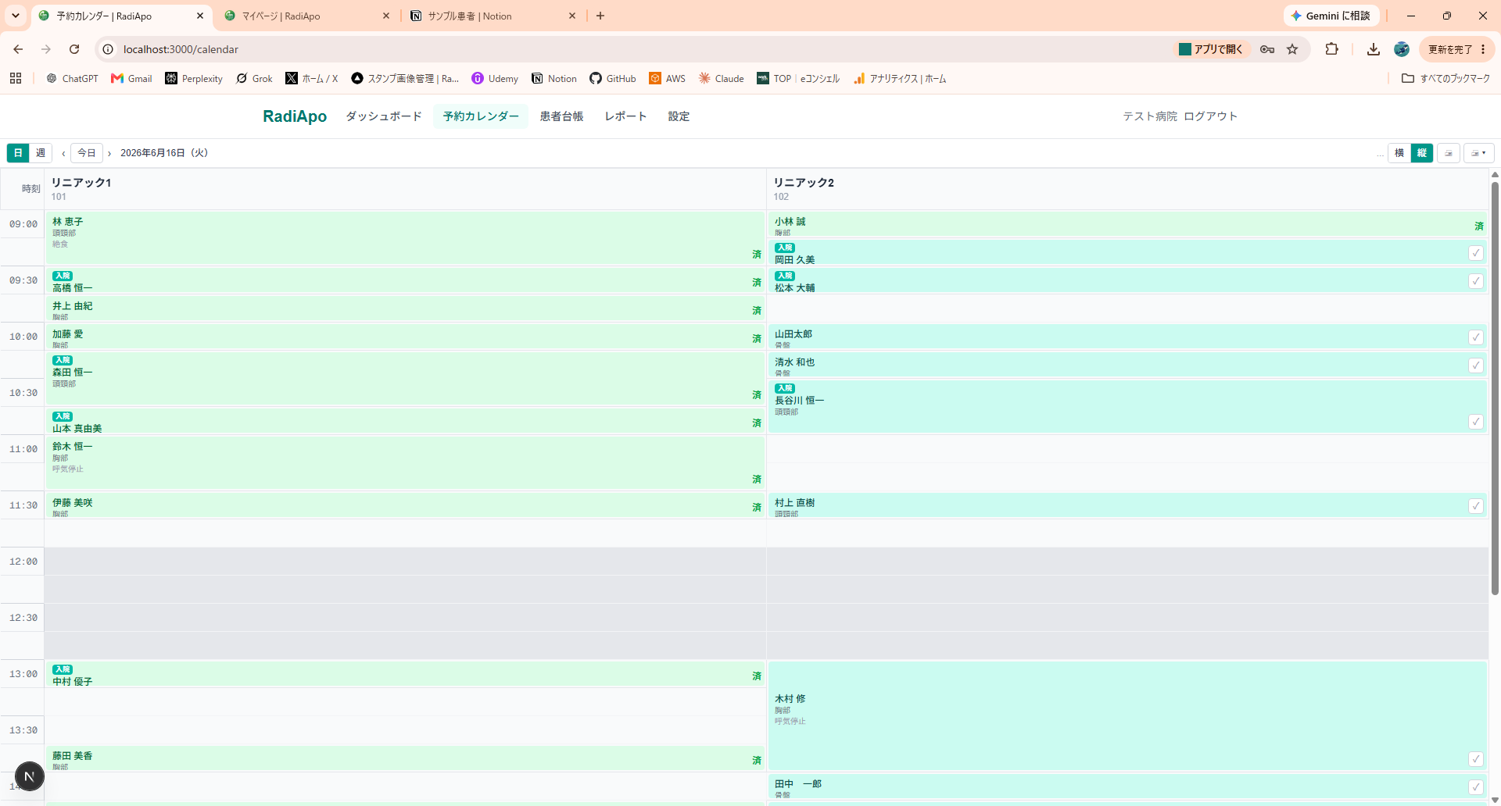Open the 予約カレンダー menu
The image size is (1501, 806).
pos(481,116)
